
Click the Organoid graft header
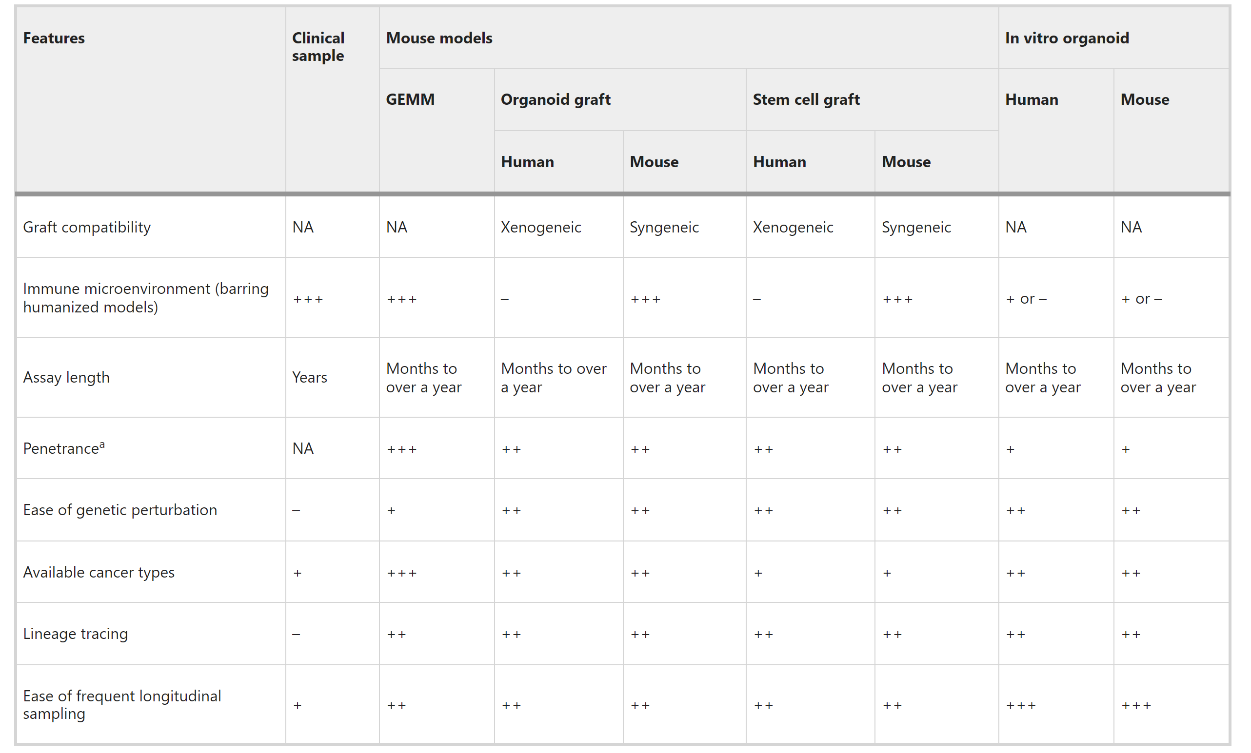click(556, 99)
